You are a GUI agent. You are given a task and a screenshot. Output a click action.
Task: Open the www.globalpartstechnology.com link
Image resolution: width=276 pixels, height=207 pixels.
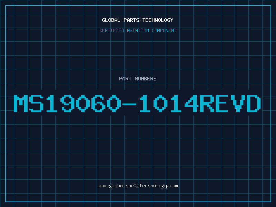[138, 186]
